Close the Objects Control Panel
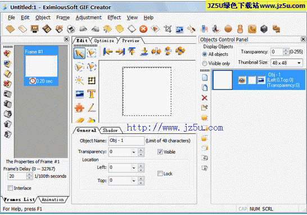 point(303,39)
